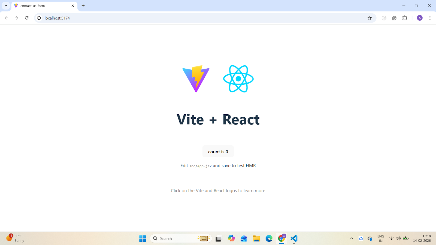Select the contact-us-form tab
Screen dimensions: 436x245
click(x=41, y=6)
